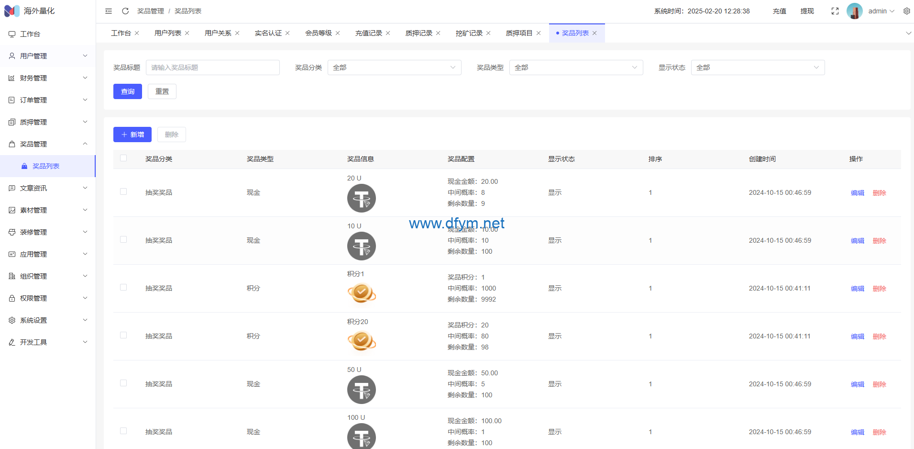Click the 积分20 coin image

coord(362,341)
